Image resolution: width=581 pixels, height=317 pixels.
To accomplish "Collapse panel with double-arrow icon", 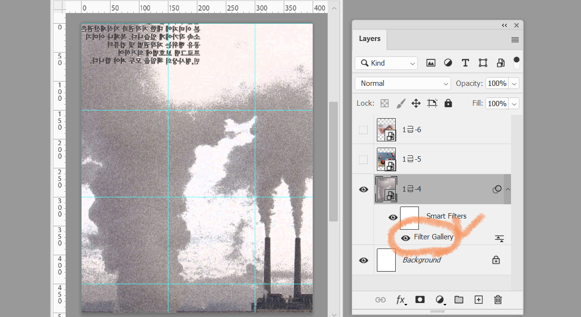I will click(x=504, y=25).
